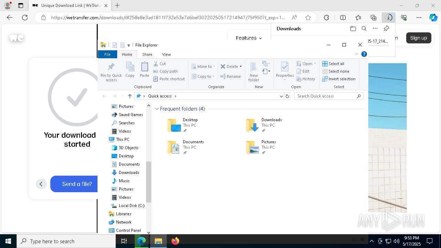The image size is (441, 248).
Task: Select 3D Objects in navigation pane
Action: (x=125, y=148)
